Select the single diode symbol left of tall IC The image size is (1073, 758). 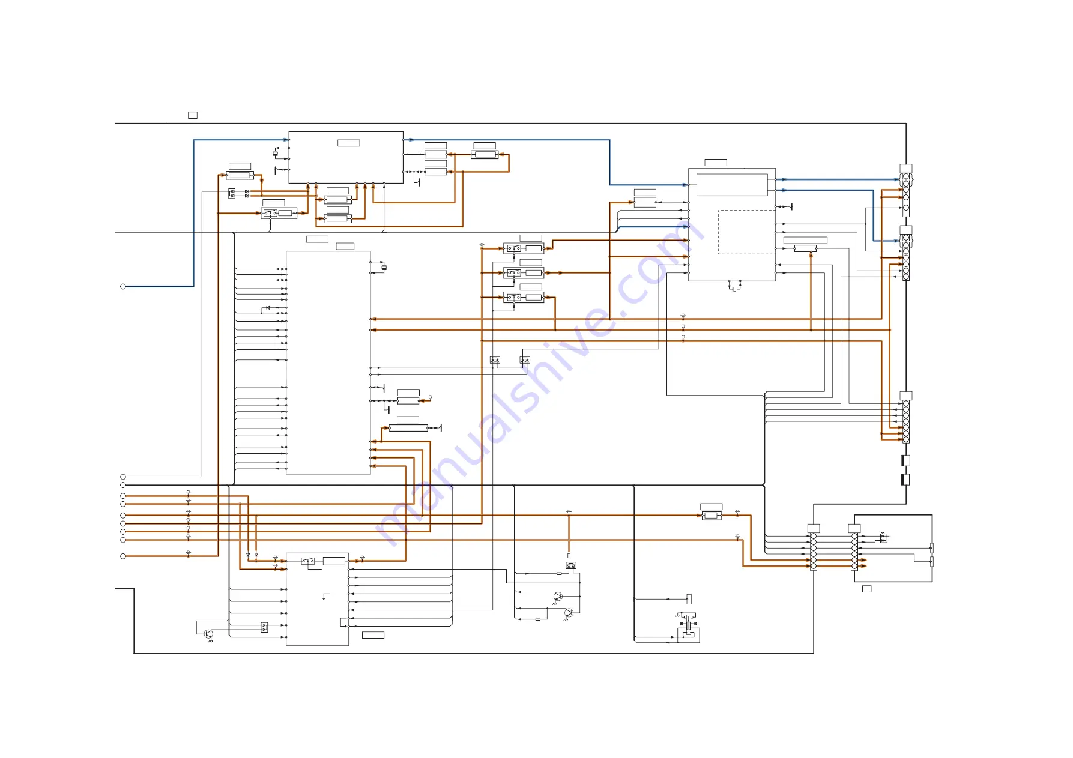268,308
